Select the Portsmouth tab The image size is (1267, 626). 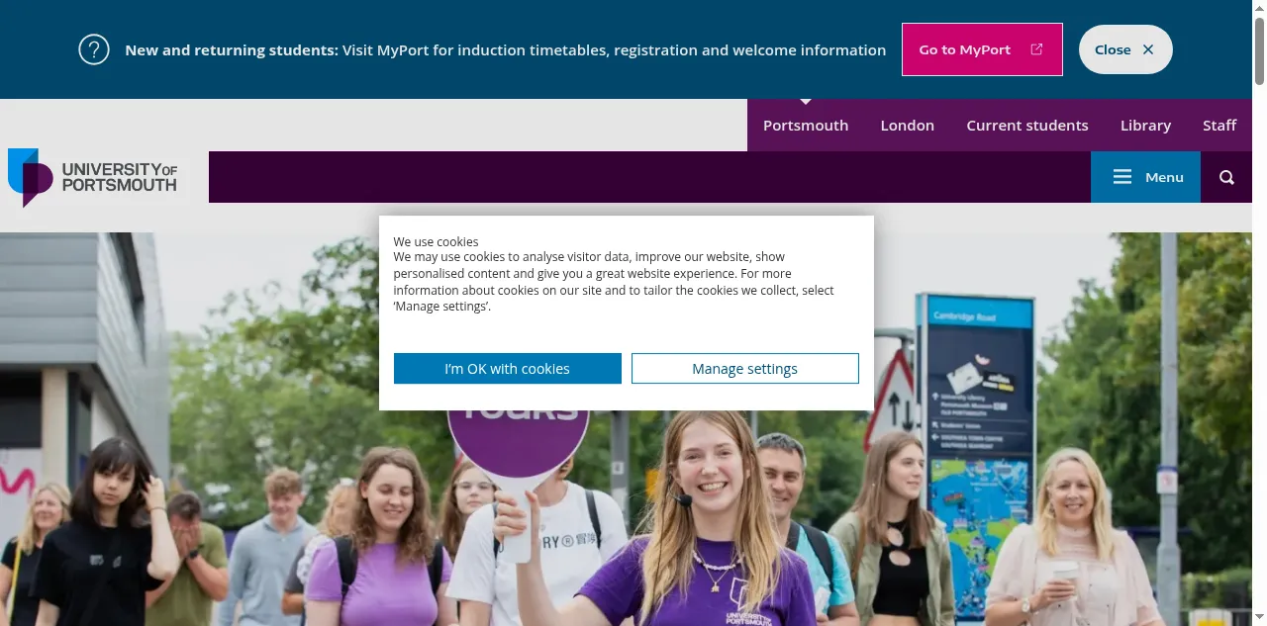pos(806,126)
